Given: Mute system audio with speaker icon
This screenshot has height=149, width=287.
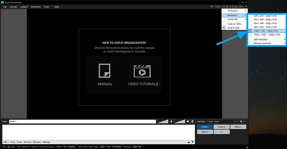Looking at the screenshot, I should (x=188, y=122).
